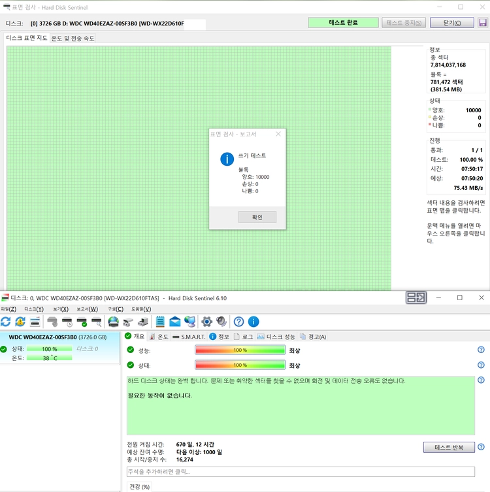Click help icon next to 테스트 반복
The image size is (490, 492).
(481, 447)
